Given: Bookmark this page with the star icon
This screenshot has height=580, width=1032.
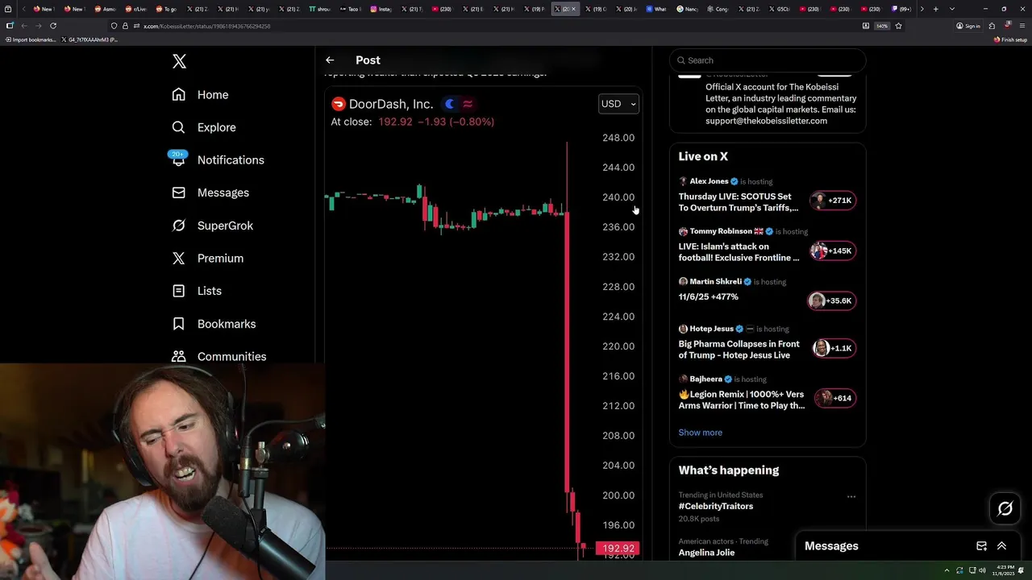Looking at the screenshot, I should coord(898,26).
